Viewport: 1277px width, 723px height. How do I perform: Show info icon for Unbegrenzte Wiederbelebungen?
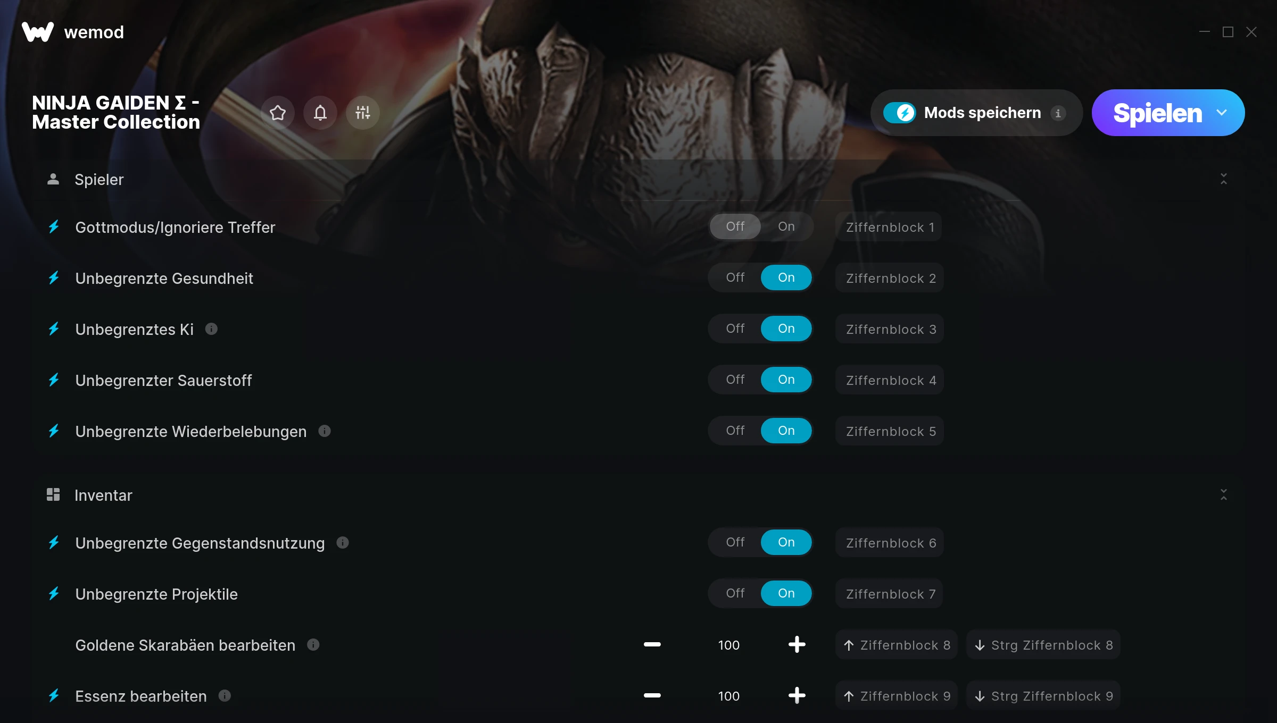325,431
